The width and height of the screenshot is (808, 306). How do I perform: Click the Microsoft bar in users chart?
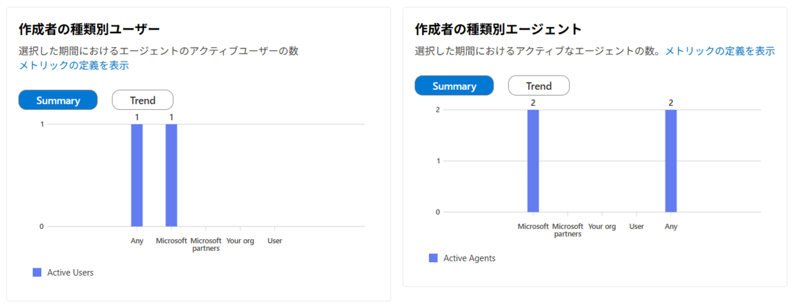click(x=171, y=175)
